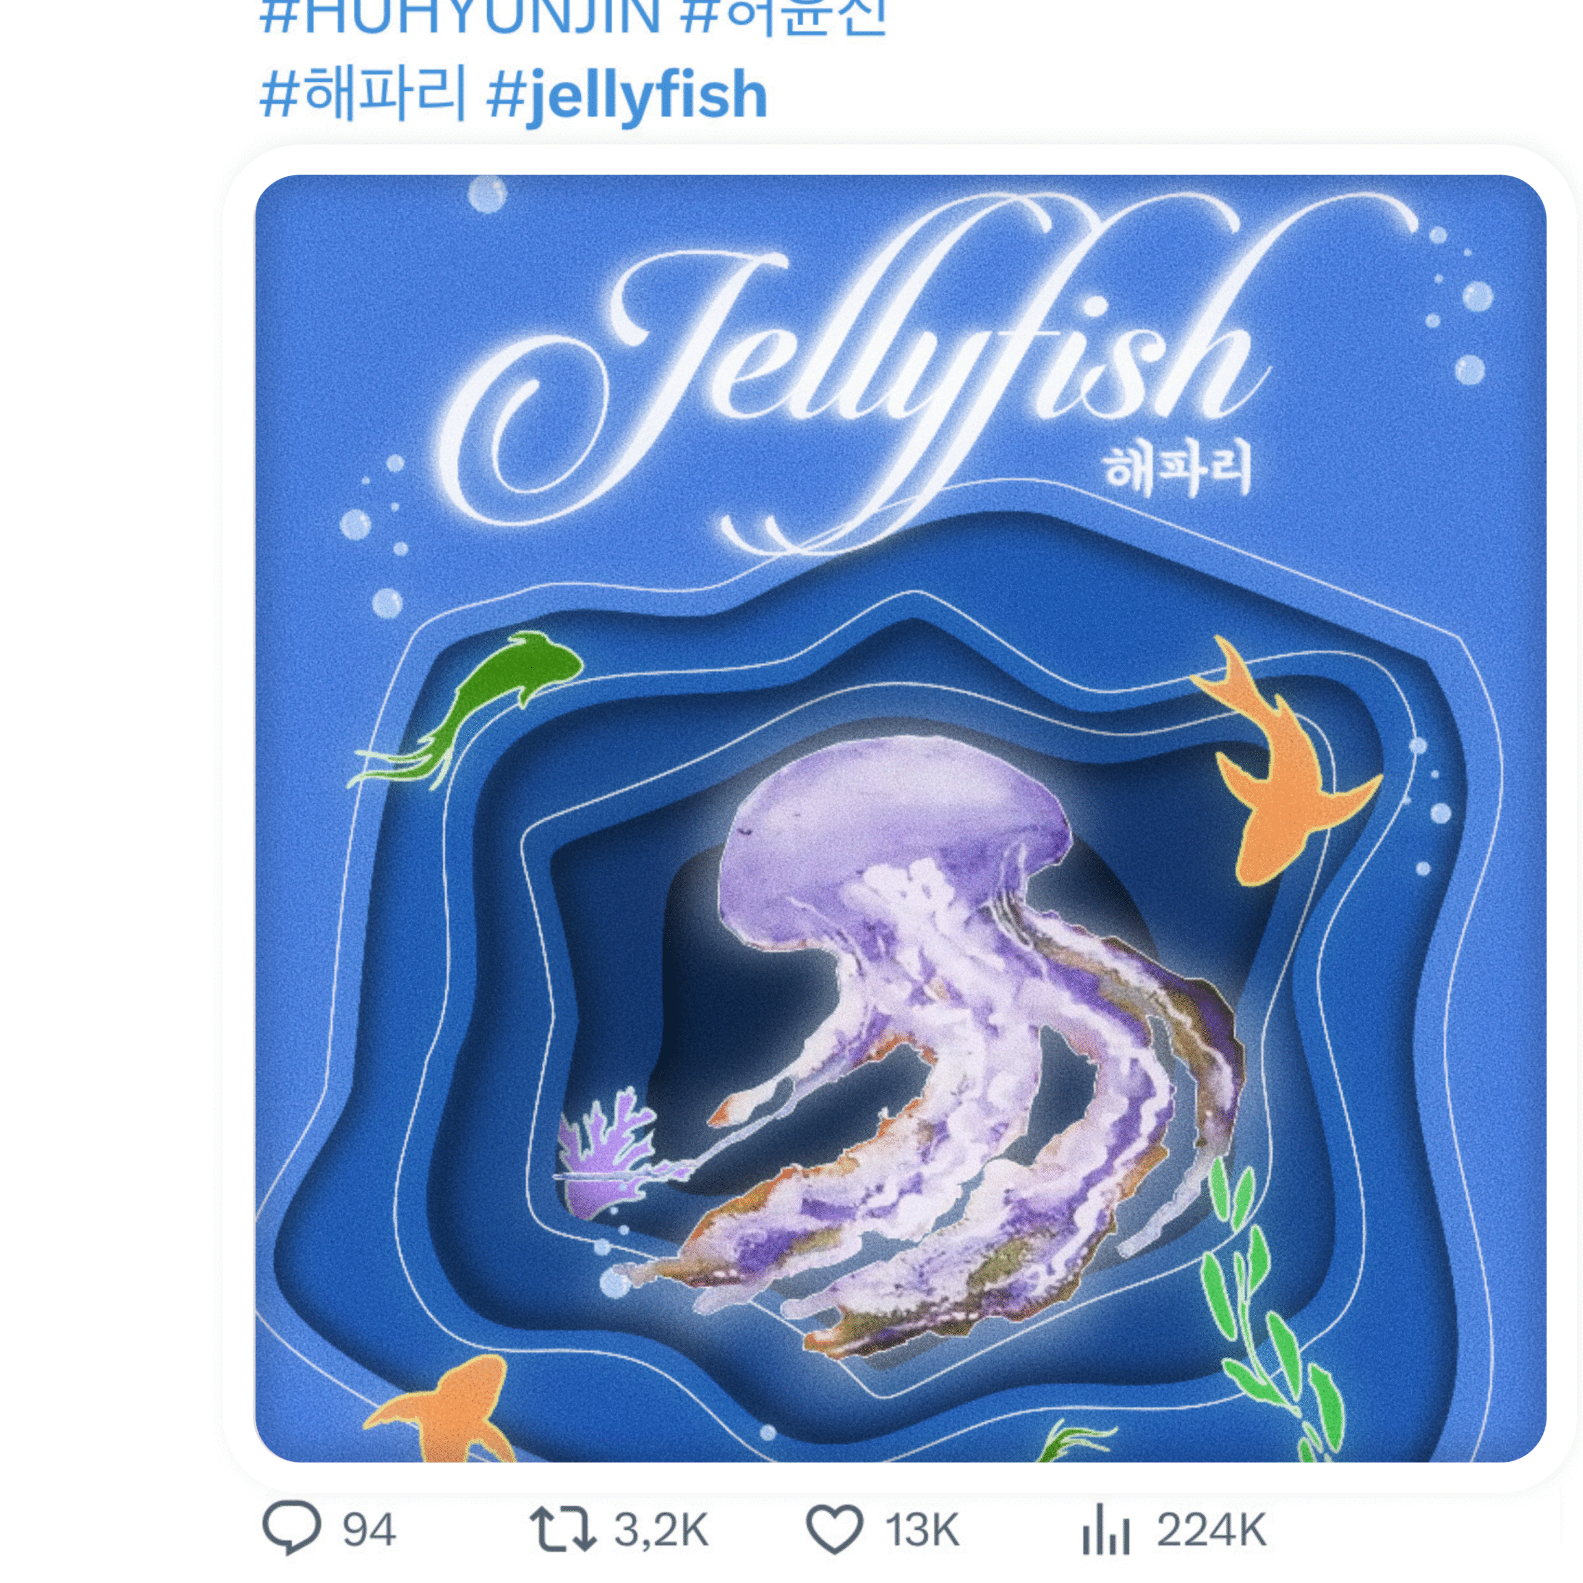Click the cursive Jellyfish title in image
Image resolution: width=1583 pixels, height=1583 pixels.
pyautogui.click(x=852, y=369)
